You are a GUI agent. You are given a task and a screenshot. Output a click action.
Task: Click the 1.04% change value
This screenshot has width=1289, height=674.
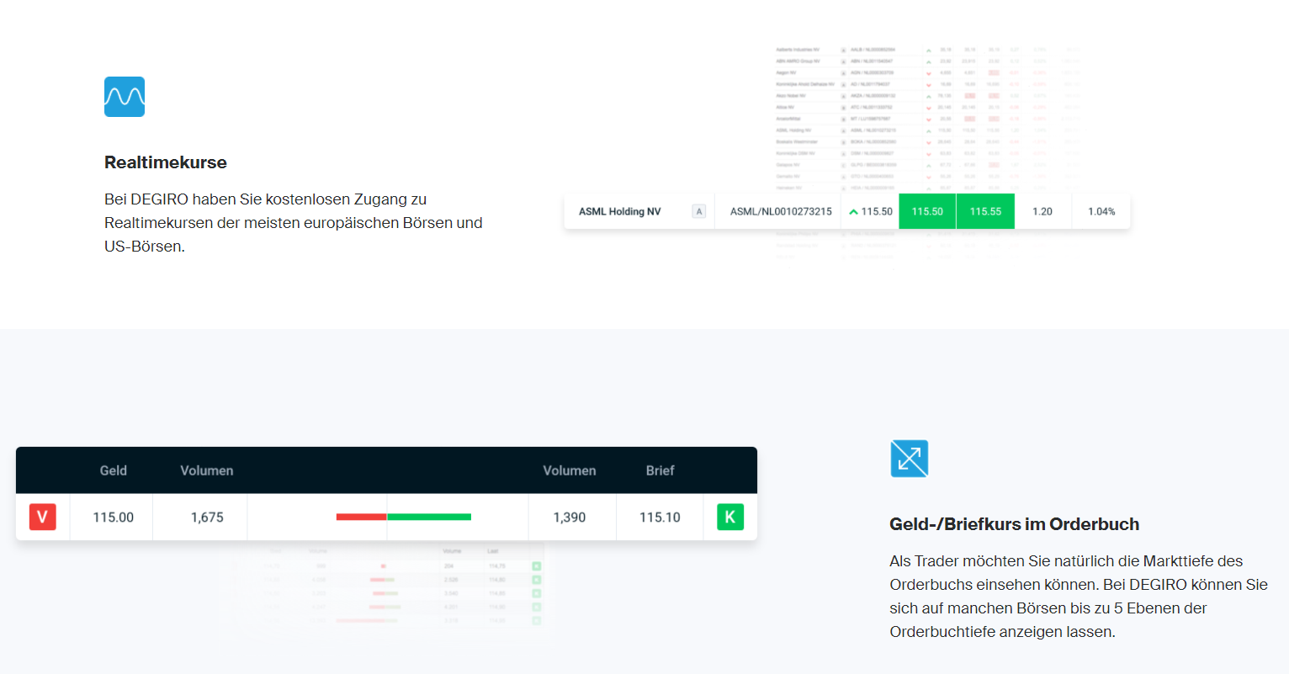click(x=1101, y=211)
